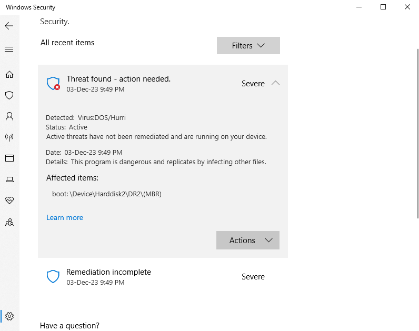
Task: Click the page's vertical scrollbar
Action: (x=418, y=134)
